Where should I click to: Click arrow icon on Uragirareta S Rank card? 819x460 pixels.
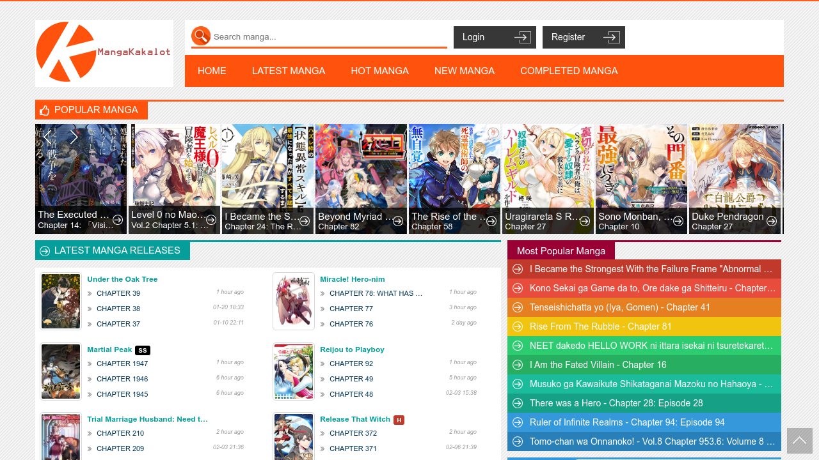tap(585, 221)
